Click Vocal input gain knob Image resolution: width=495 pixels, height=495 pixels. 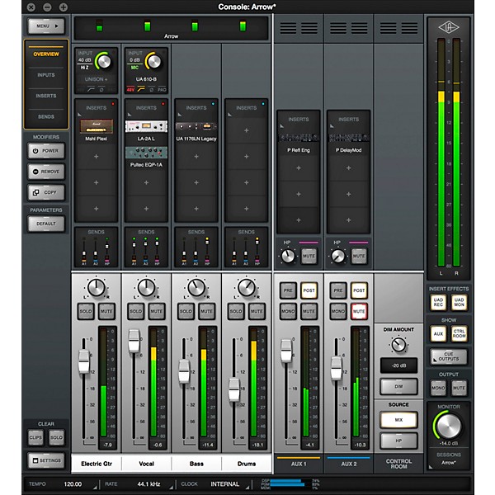154,61
